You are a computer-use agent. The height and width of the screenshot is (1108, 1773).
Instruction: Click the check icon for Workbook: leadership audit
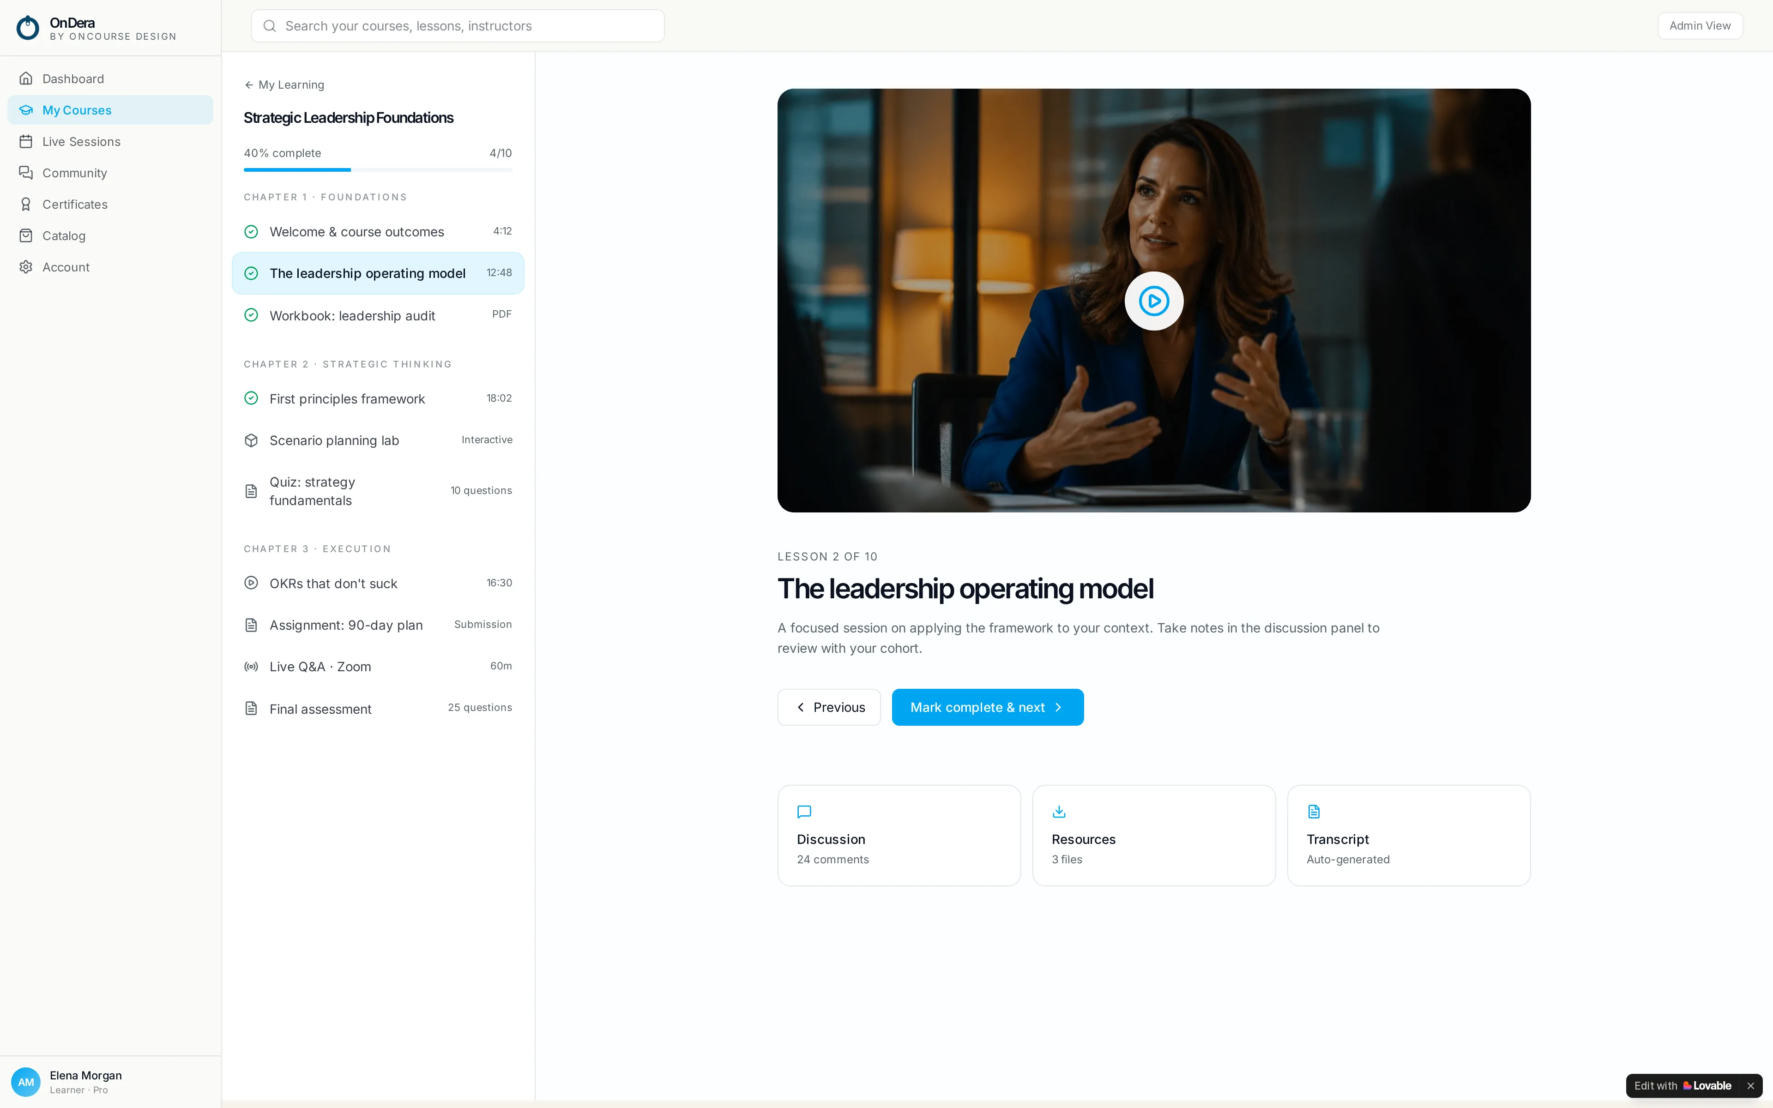251,315
